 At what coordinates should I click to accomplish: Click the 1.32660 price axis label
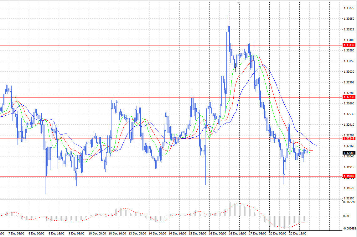click(x=349, y=103)
